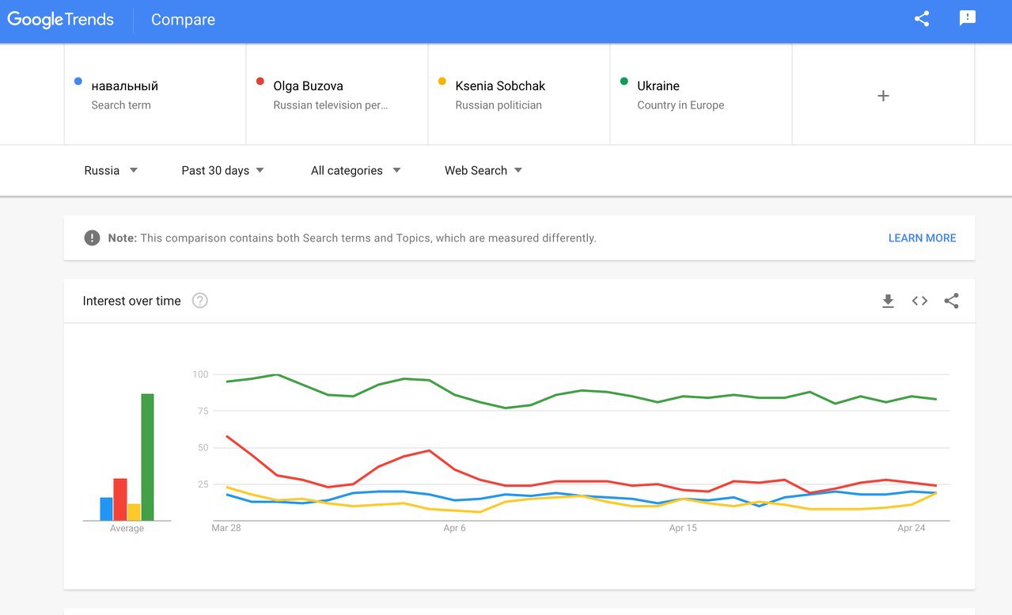Viewport: 1012px width, 615px height.
Task: Open the send feedback icon
Action: point(967,19)
